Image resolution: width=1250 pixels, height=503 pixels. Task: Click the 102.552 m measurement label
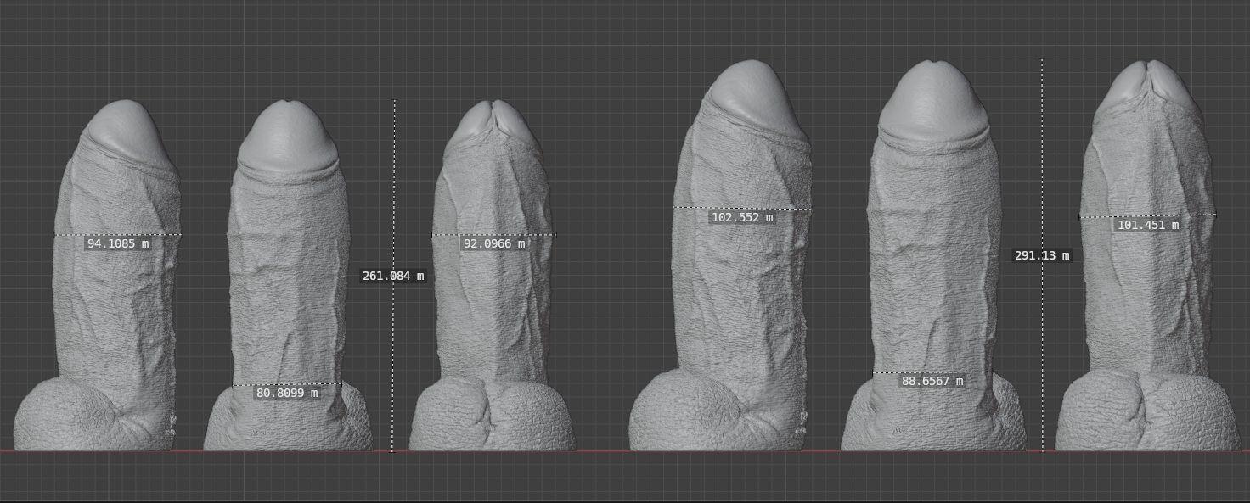[x=742, y=217]
